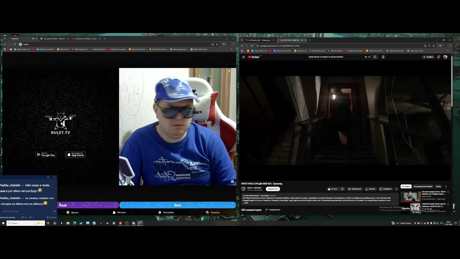Mute the ПРОГУЛКА СРЕДИ МОГИЛ tab audio
Screen dimensions: 460x259
pyautogui.click(x=302, y=40)
